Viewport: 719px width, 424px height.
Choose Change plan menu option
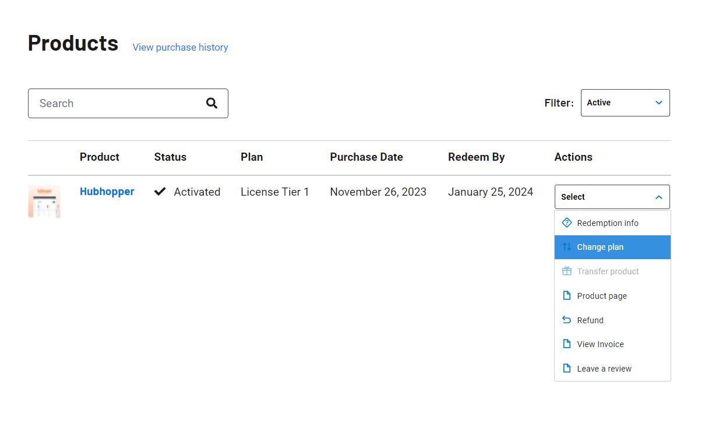point(612,247)
